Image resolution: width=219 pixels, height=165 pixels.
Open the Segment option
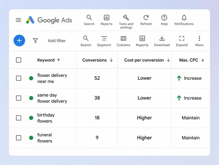click(104, 41)
